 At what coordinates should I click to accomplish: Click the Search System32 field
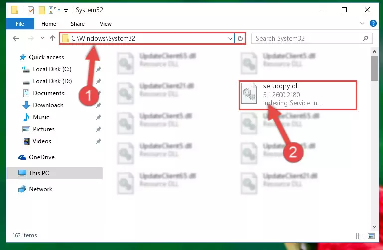pos(311,38)
